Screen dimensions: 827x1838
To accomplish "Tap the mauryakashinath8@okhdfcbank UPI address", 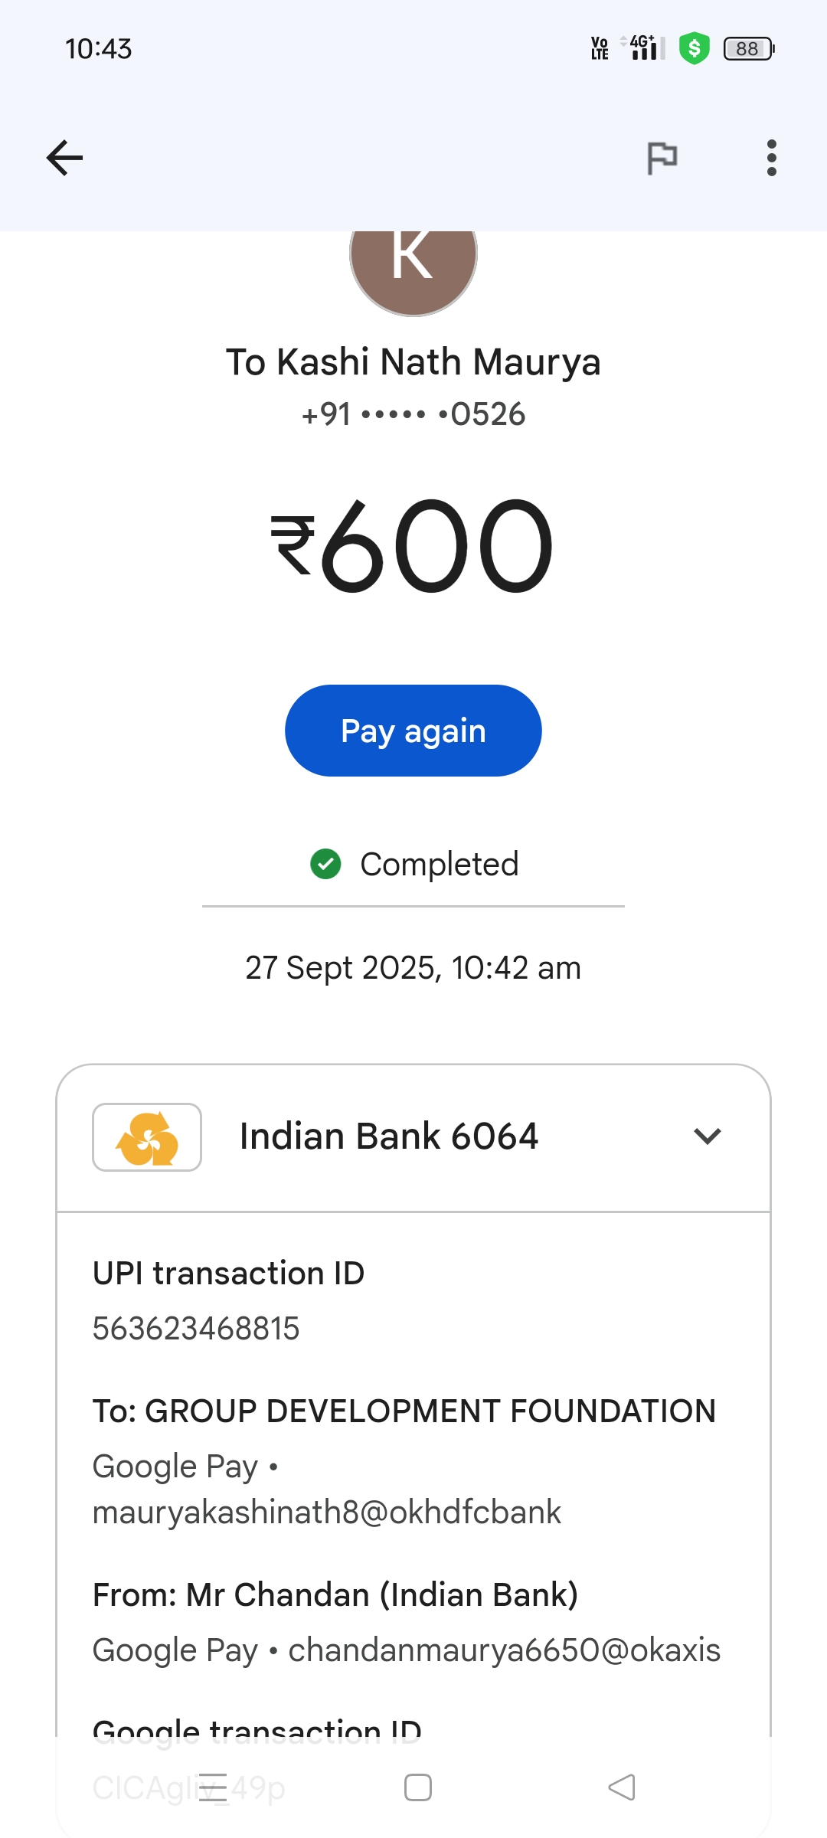I will (x=327, y=1513).
